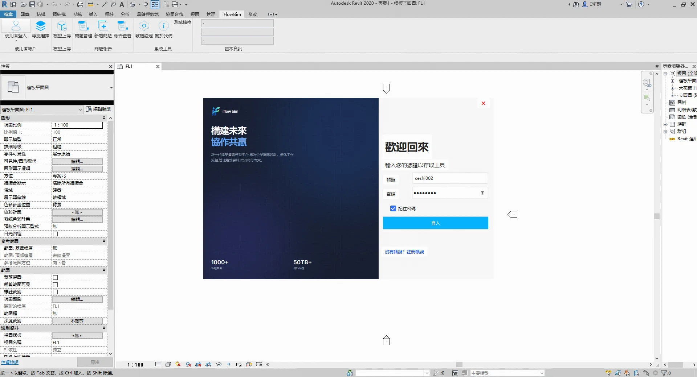
Task: Collapse the 範圍 properties section
Action: click(104, 270)
